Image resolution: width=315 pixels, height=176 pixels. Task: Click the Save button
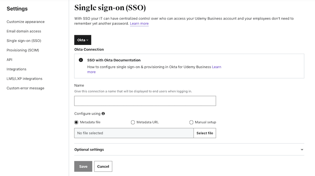point(83,166)
